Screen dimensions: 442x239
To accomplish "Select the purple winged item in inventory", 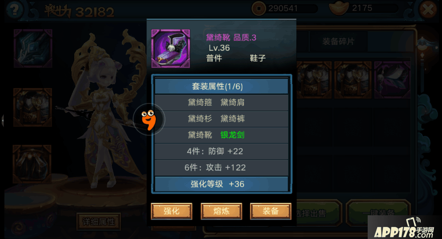I will point(392,80).
